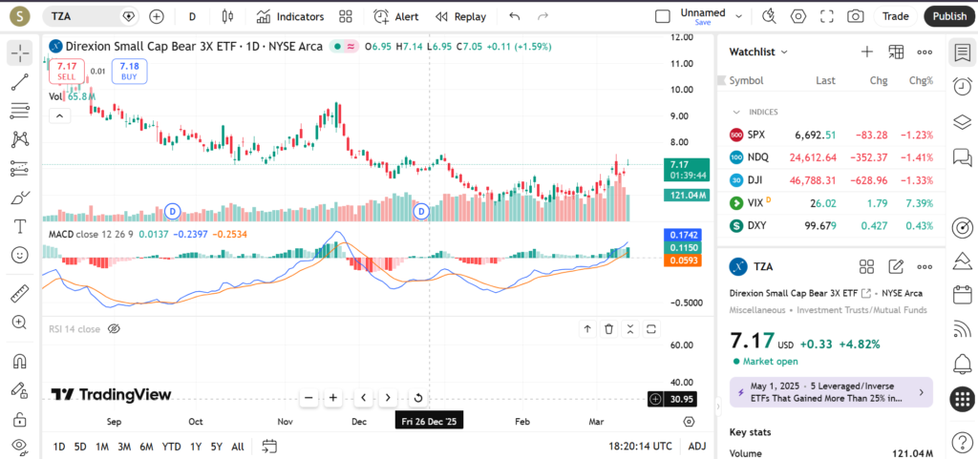Show the hidden RSI indicator

[114, 329]
